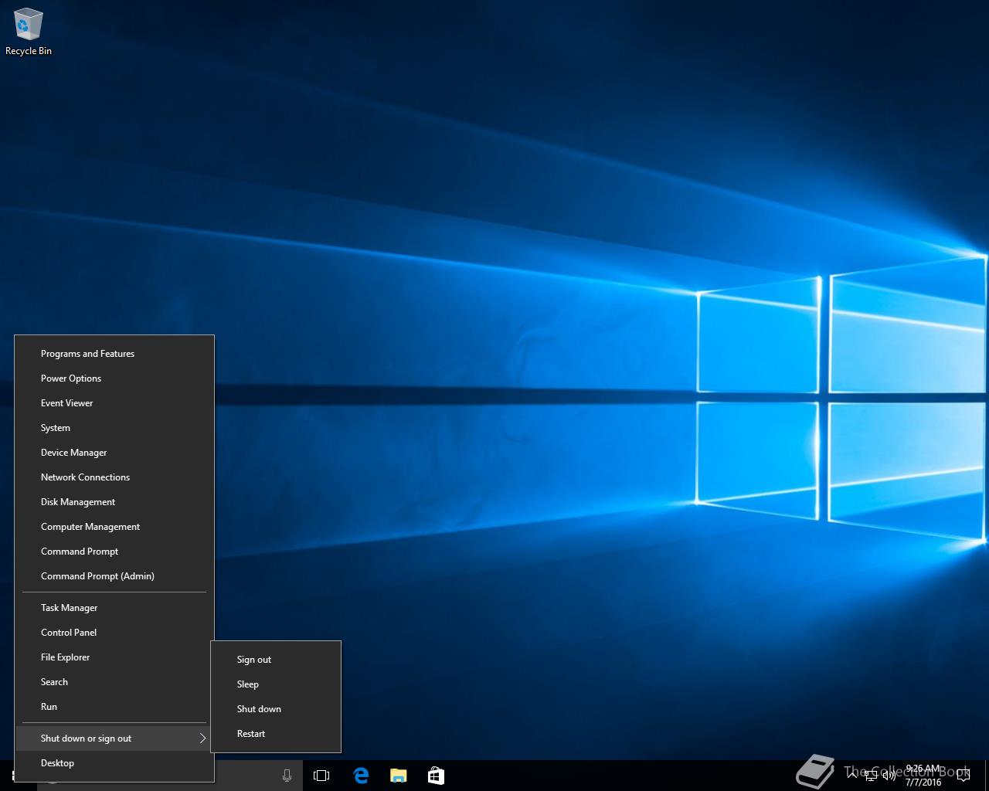Open Computer Management
The image size is (989, 791).
(x=114, y=527)
